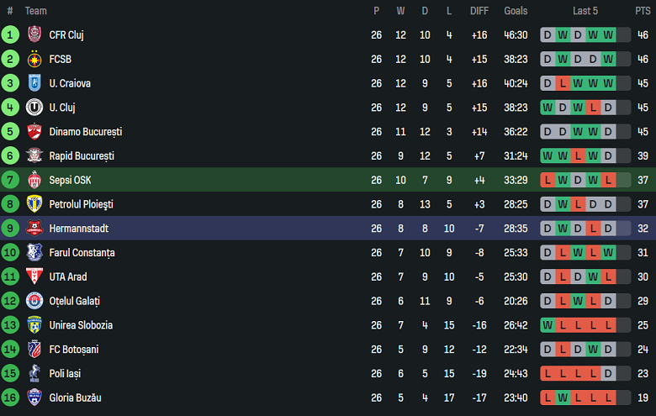Click the CFR Cluj club crest
The height and width of the screenshot is (416, 656).
tap(34, 34)
